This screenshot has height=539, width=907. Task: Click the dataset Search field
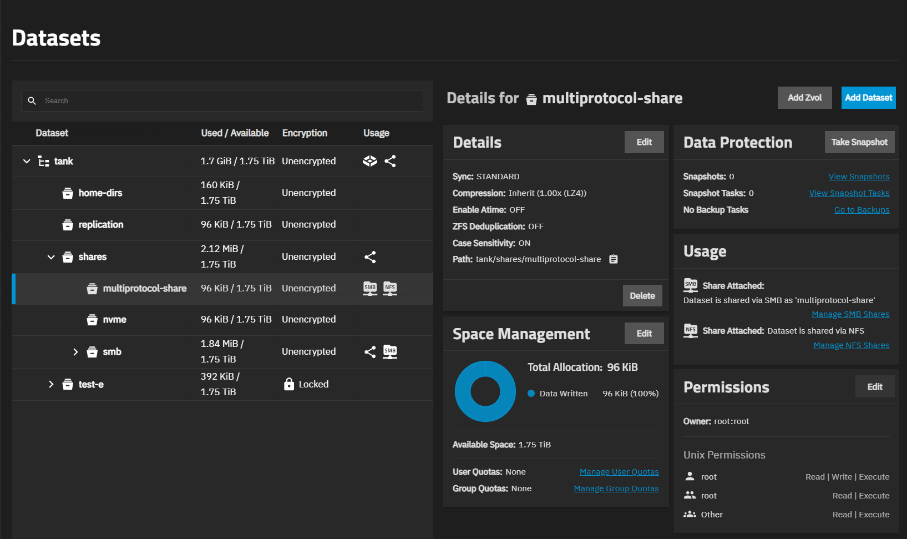click(222, 101)
